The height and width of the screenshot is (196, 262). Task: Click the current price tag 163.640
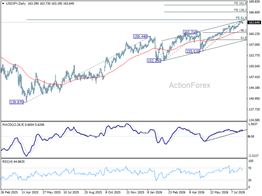pos(254,22)
